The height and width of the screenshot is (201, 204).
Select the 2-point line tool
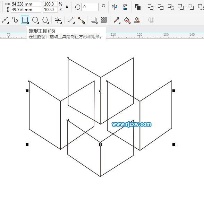pos(5,20)
